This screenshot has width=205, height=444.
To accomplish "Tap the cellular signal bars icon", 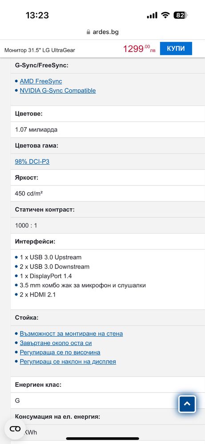I will click(152, 16).
